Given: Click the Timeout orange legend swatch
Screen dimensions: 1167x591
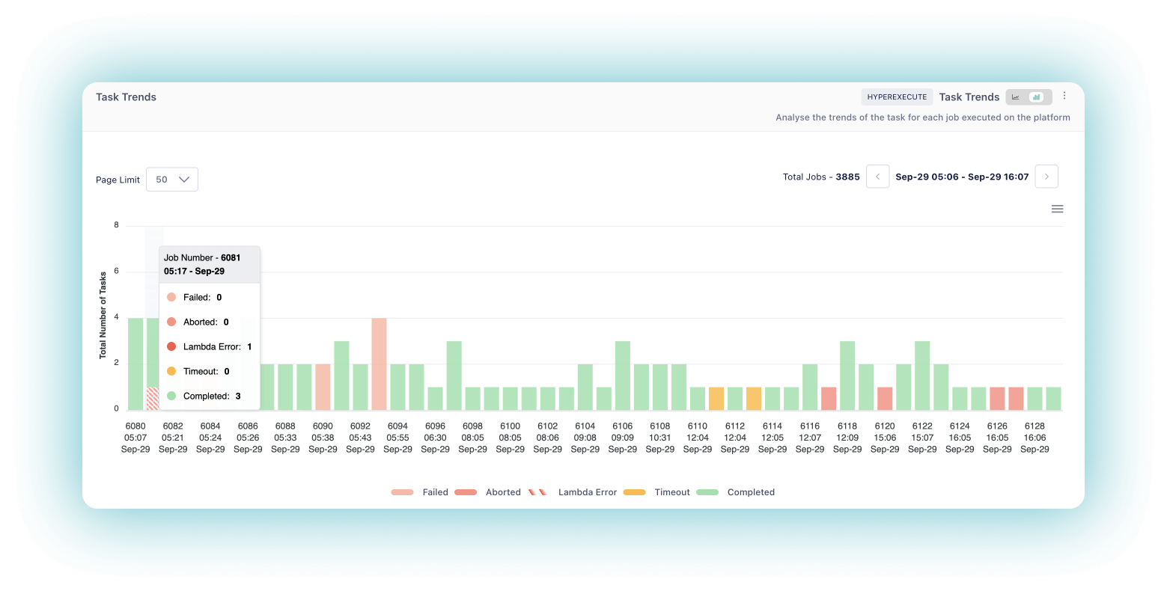Looking at the screenshot, I should point(635,492).
